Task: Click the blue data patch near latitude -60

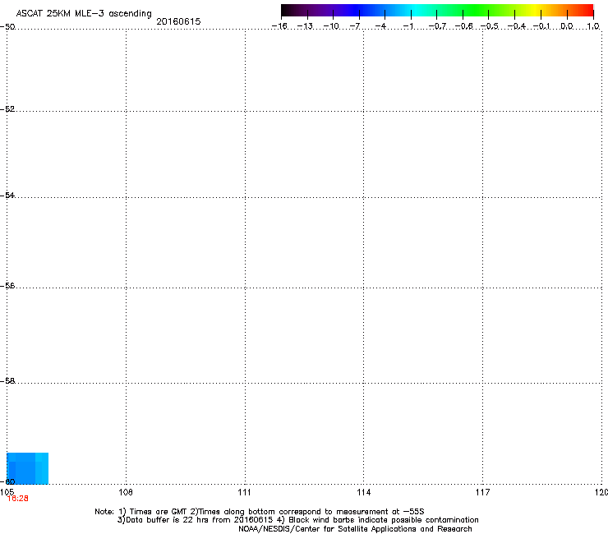Action: (28, 468)
